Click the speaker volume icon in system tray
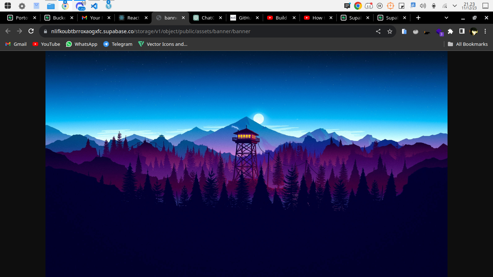This screenshot has width=493, height=277. (423, 5)
